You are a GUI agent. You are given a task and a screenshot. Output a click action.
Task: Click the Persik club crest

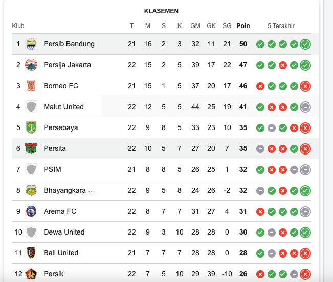(31, 274)
